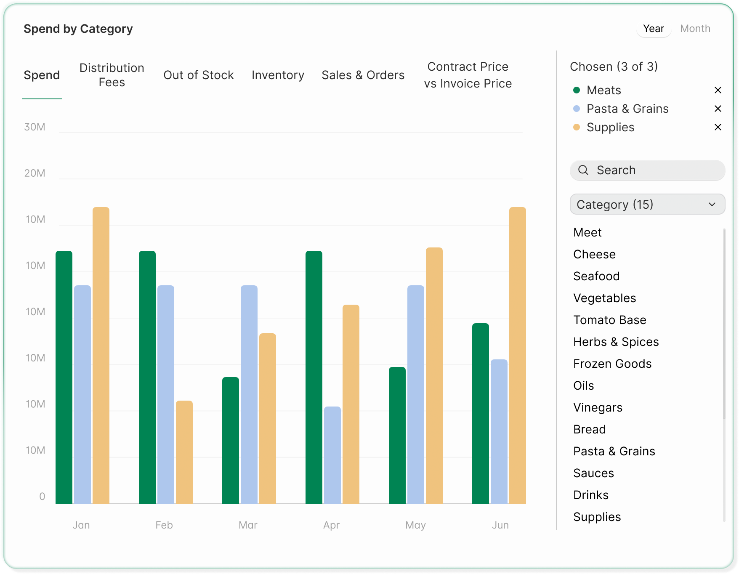Click the green Meats legend dot
739x574 pixels.
pyautogui.click(x=577, y=90)
